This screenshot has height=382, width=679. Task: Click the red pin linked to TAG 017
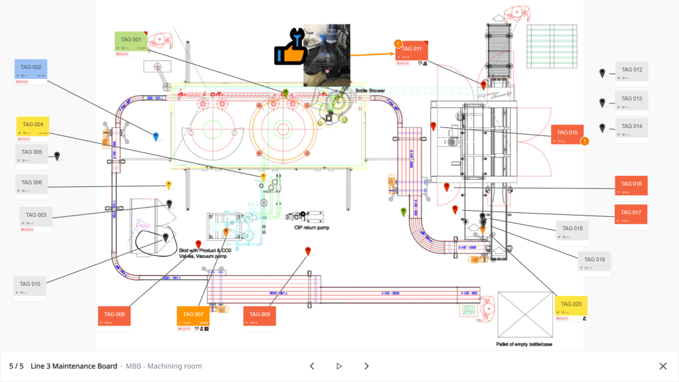455,210
